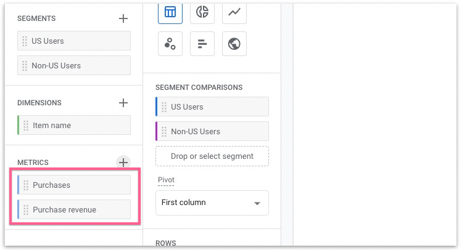Click the Purchases metric chip

coord(74,185)
